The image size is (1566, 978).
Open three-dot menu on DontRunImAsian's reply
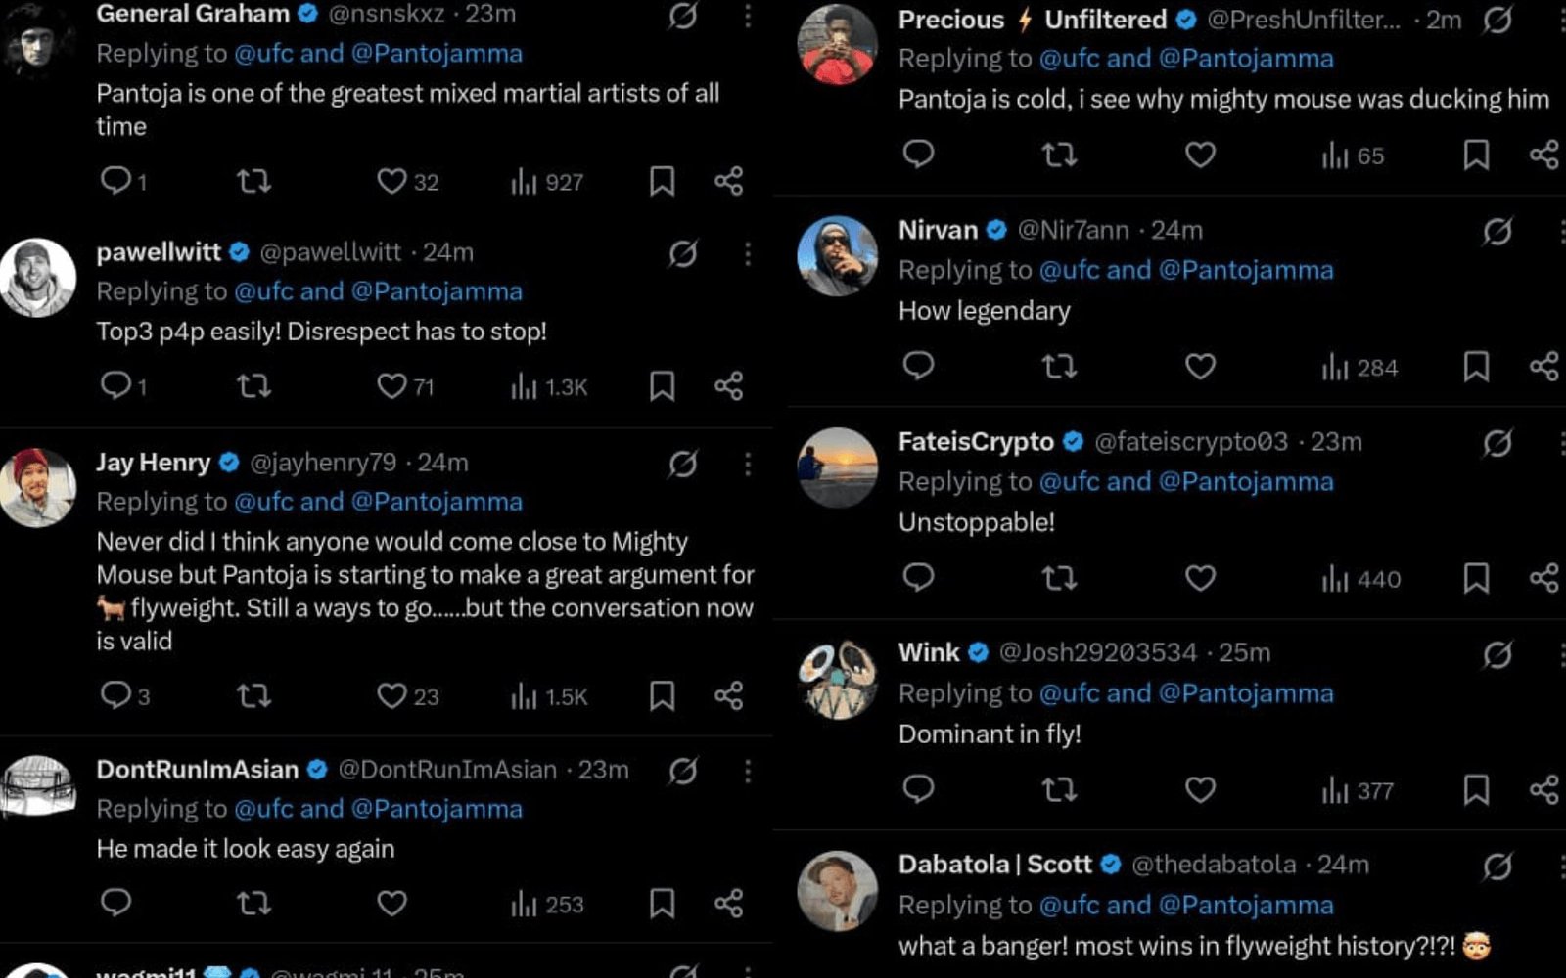pyautogui.click(x=748, y=771)
